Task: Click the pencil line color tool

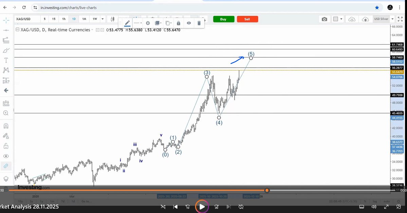Action: [x=127, y=23]
